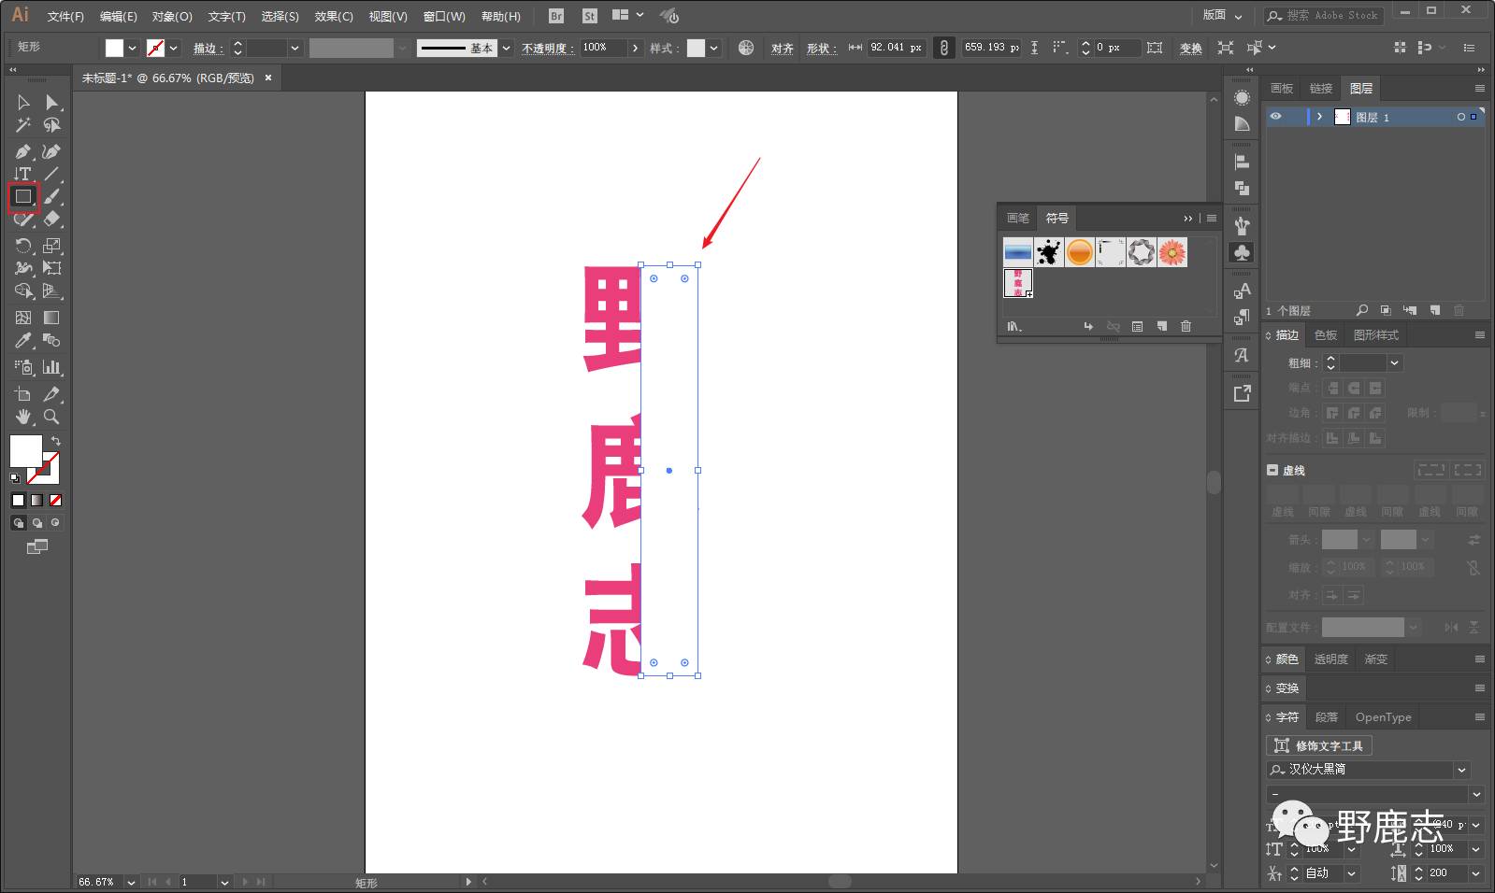Image resolution: width=1495 pixels, height=893 pixels.
Task: Select the Rectangle tool
Action: 23,197
